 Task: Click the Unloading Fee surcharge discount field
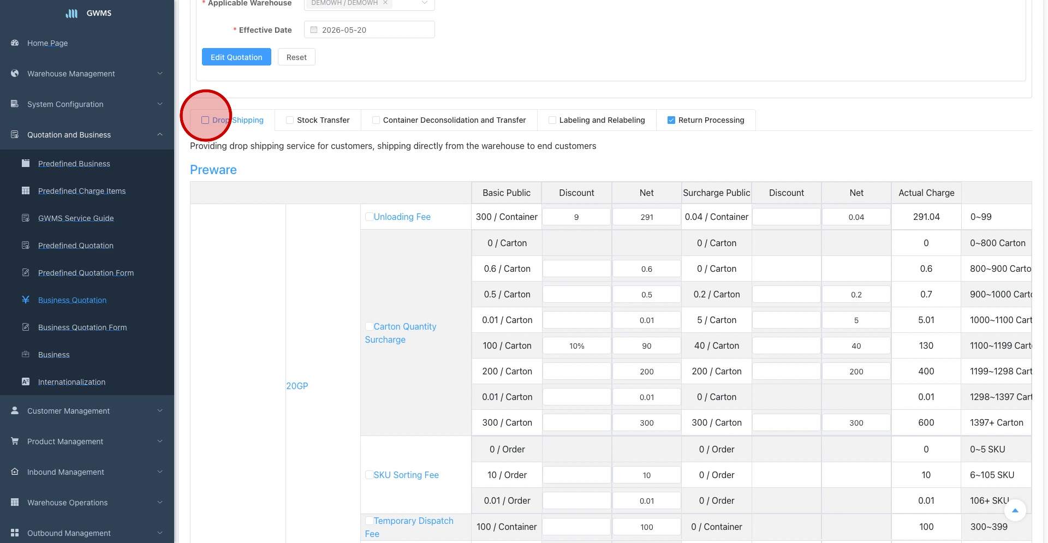[787, 217]
